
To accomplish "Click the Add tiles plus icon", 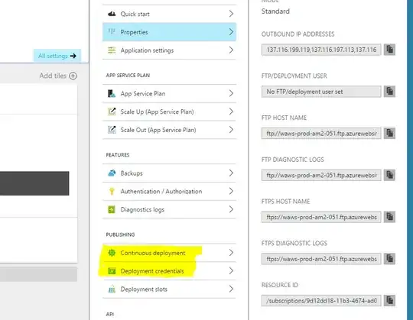I will pyautogui.click(x=73, y=76).
